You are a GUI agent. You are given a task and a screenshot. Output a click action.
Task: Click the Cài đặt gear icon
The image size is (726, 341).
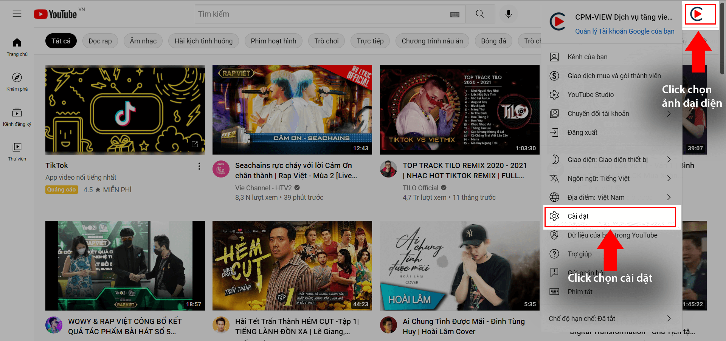point(554,216)
